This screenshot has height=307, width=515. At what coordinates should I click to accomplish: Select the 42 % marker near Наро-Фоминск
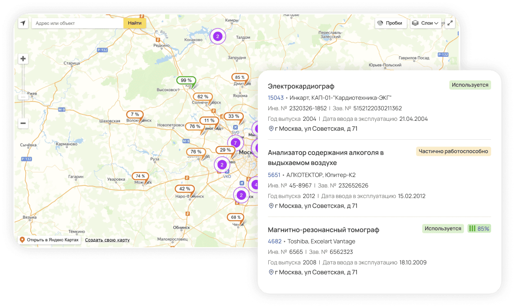(184, 189)
